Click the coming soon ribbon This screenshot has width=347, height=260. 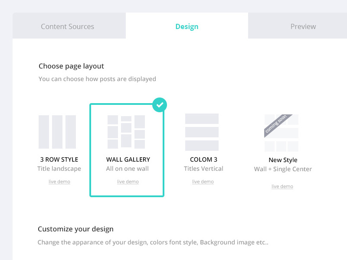click(x=278, y=125)
